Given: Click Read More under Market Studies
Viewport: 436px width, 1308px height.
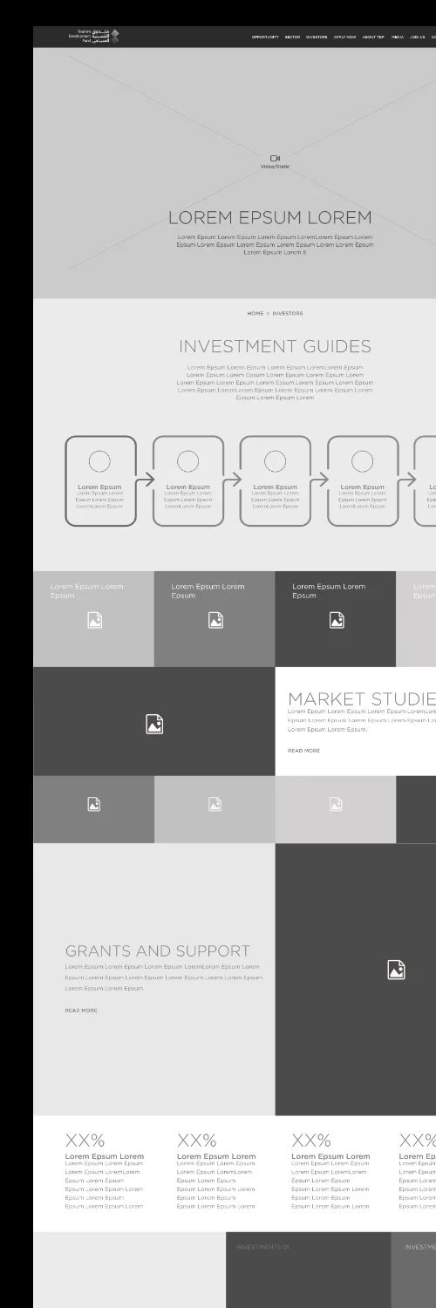Looking at the screenshot, I should (303, 750).
